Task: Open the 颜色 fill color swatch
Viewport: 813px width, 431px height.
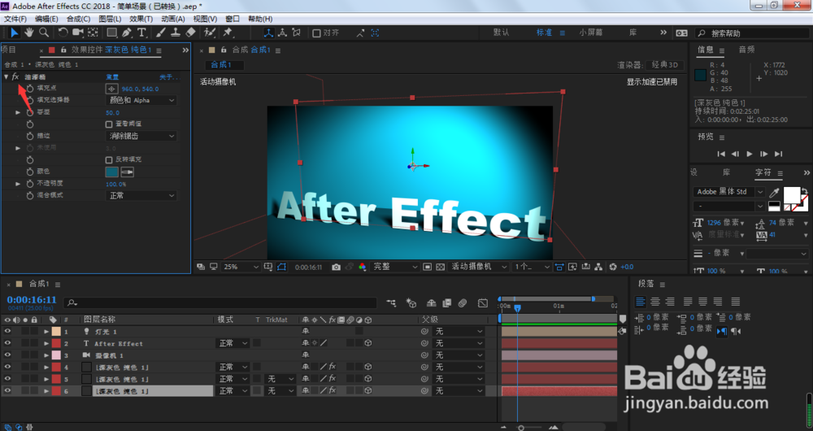Action: tap(112, 172)
